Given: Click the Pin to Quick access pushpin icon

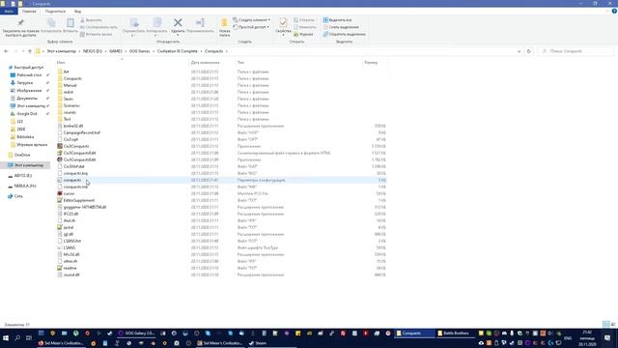Looking at the screenshot, I should click(x=21, y=23).
